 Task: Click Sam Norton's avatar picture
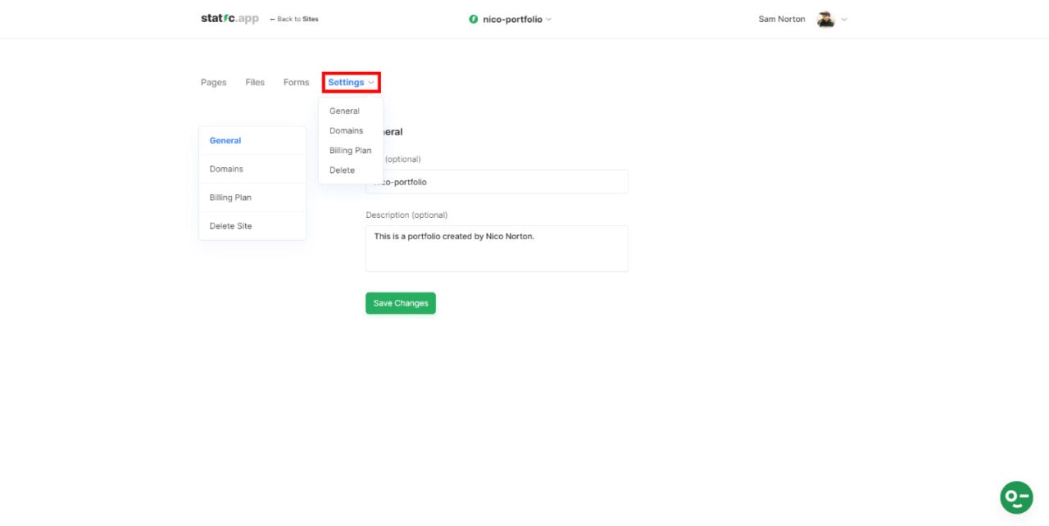click(x=825, y=19)
